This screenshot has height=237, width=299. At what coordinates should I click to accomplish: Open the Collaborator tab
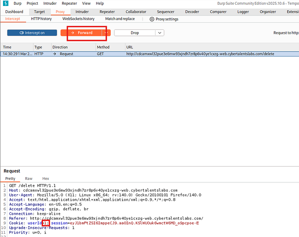coord(136,12)
